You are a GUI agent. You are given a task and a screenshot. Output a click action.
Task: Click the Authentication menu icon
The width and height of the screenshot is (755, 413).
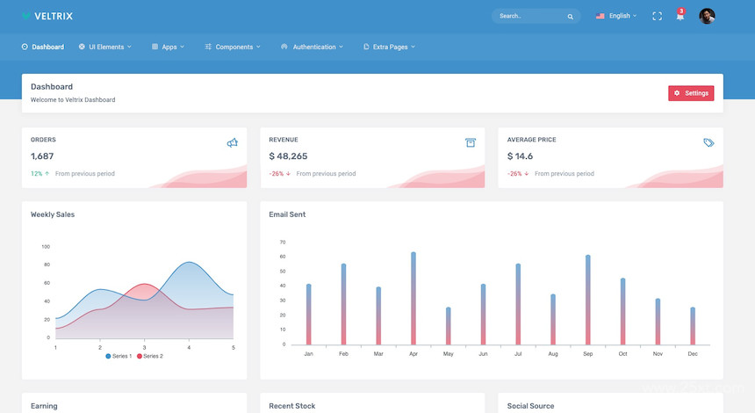point(284,47)
